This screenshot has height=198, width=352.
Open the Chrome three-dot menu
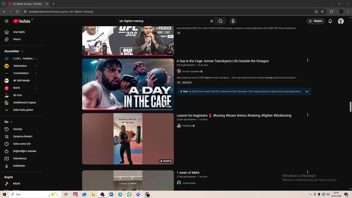pyautogui.click(x=348, y=12)
